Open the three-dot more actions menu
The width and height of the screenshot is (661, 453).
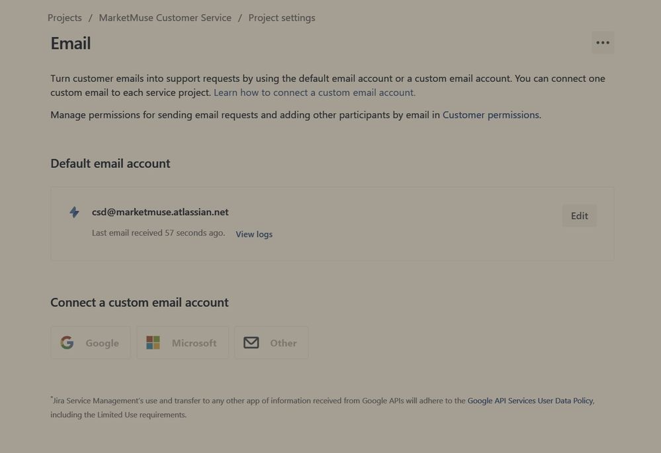pos(603,42)
